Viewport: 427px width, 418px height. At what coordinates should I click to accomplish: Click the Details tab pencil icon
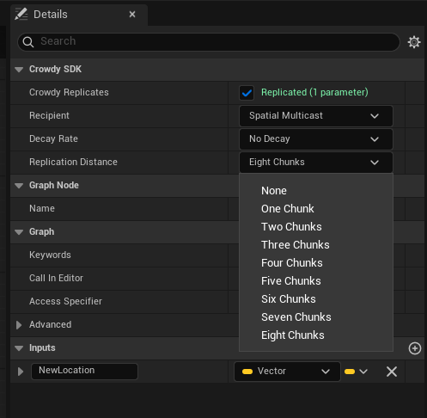[21, 14]
